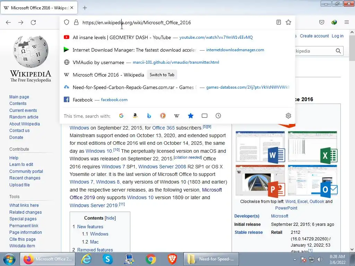Reload the current page
Screen dimensions: 355x266
click(x=33, y=23)
